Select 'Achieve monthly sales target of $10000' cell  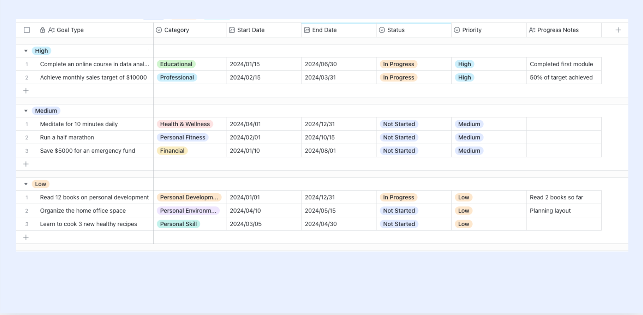tap(95, 77)
